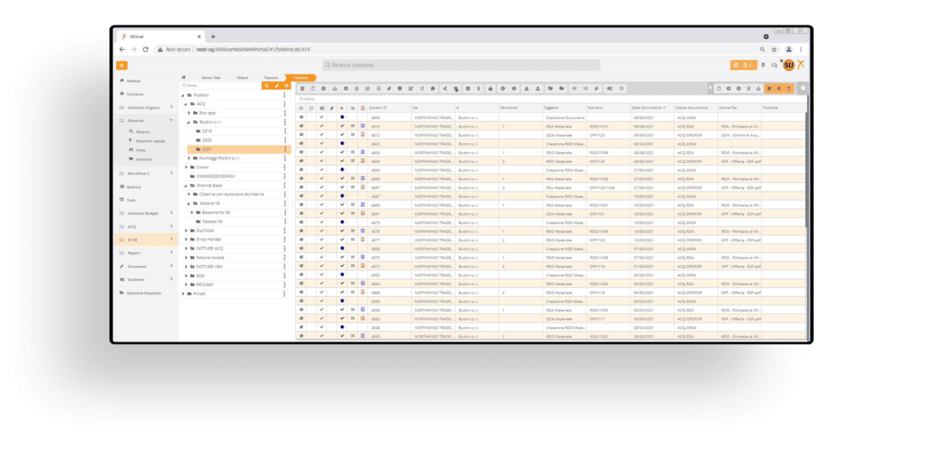Open the chat messages icon in header

[774, 66]
